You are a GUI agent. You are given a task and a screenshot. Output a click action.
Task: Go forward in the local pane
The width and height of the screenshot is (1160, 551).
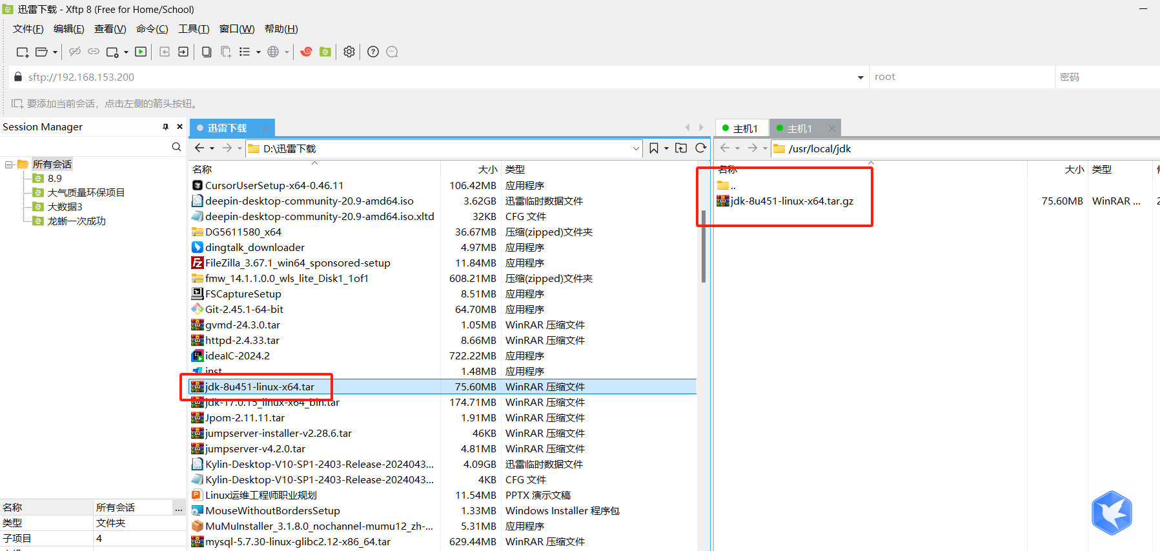tap(227, 148)
